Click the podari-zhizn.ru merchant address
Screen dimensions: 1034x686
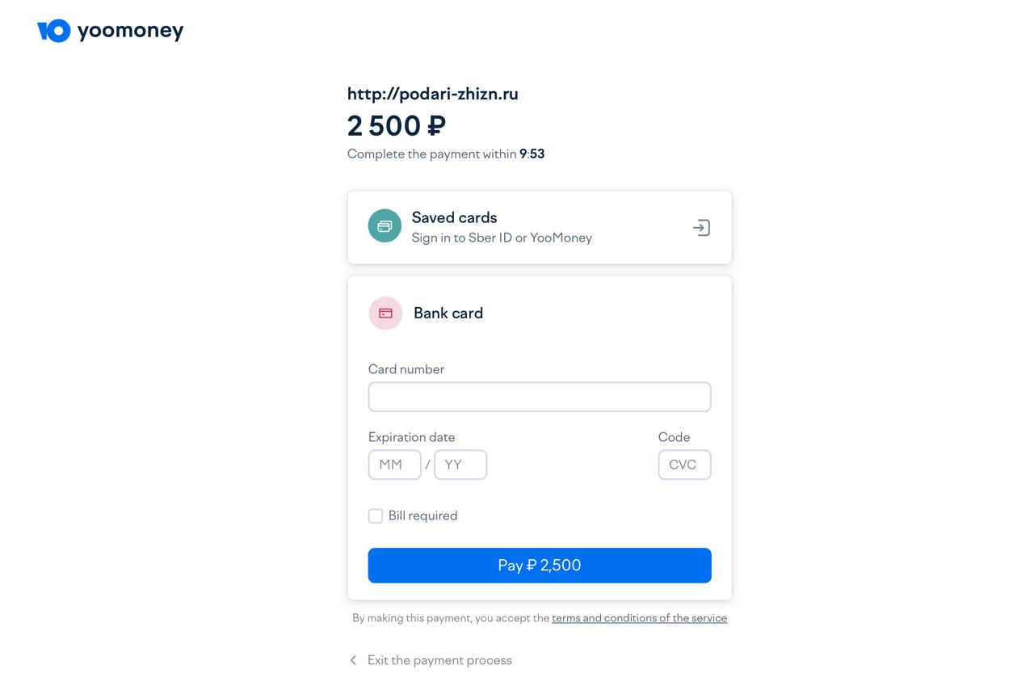(x=433, y=94)
